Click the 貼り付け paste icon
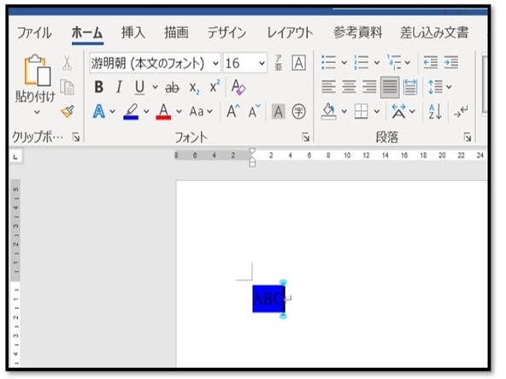 (x=37, y=70)
